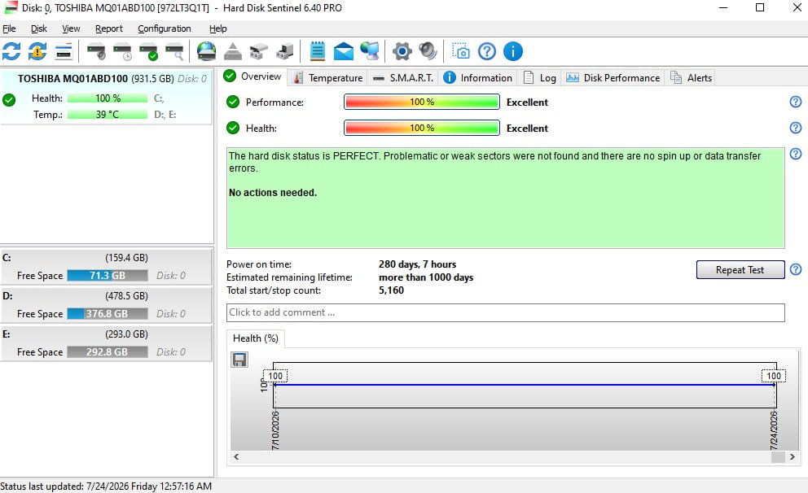Switch to the Temperature tab
Viewport: 808px width, 493px height.
tap(327, 78)
